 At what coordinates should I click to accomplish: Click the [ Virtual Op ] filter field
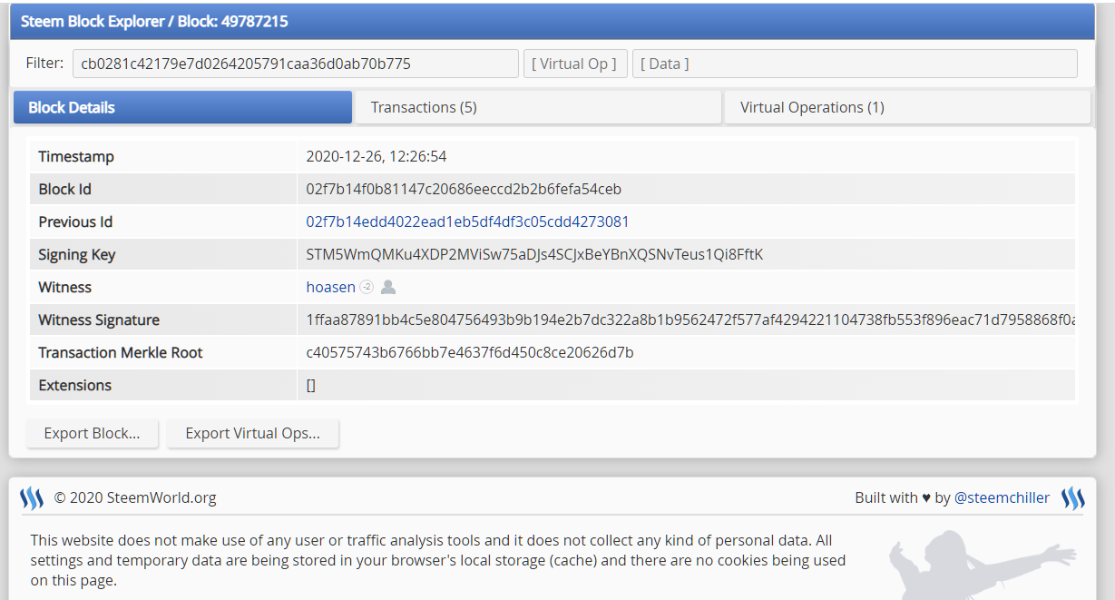point(575,64)
